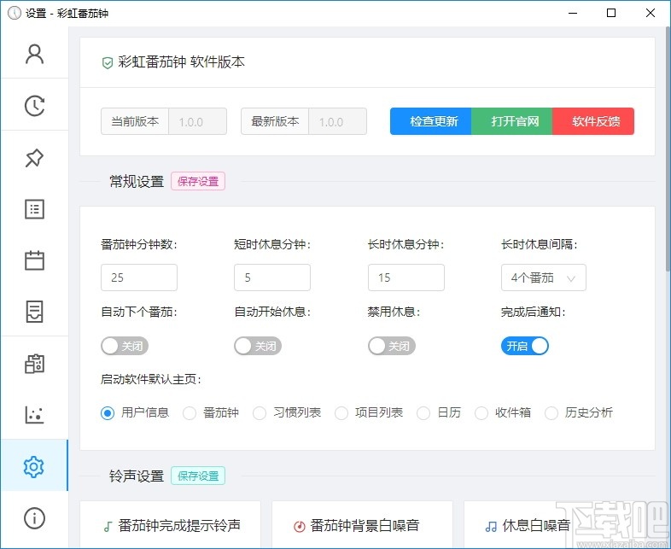Click the 当前版本 value field
671x549 pixels.
point(198,122)
